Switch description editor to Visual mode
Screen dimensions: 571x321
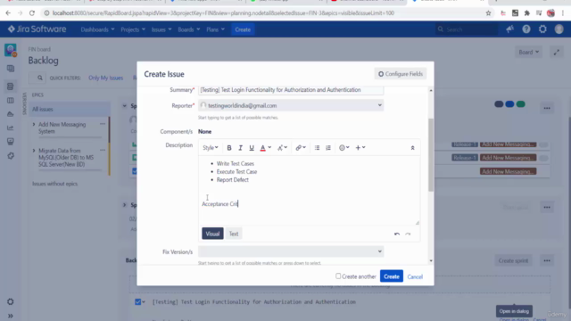click(212, 234)
